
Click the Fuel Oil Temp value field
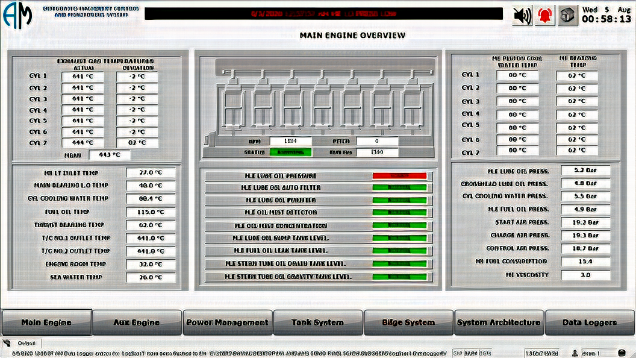(x=151, y=212)
